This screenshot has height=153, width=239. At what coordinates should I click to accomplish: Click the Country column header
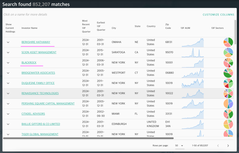(x=151, y=26)
